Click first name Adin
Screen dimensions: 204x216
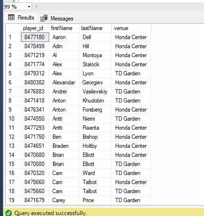point(57,46)
